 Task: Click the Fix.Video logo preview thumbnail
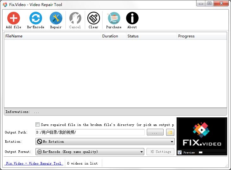coord(202,134)
